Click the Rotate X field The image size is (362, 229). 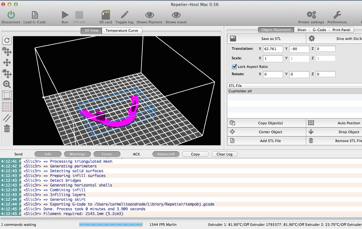point(273,75)
